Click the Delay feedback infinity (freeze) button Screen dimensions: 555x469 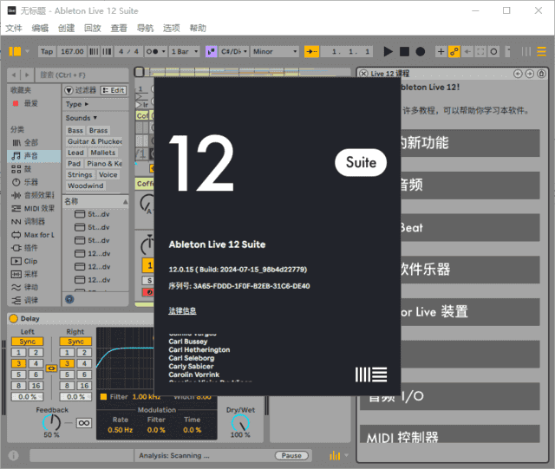click(x=84, y=422)
